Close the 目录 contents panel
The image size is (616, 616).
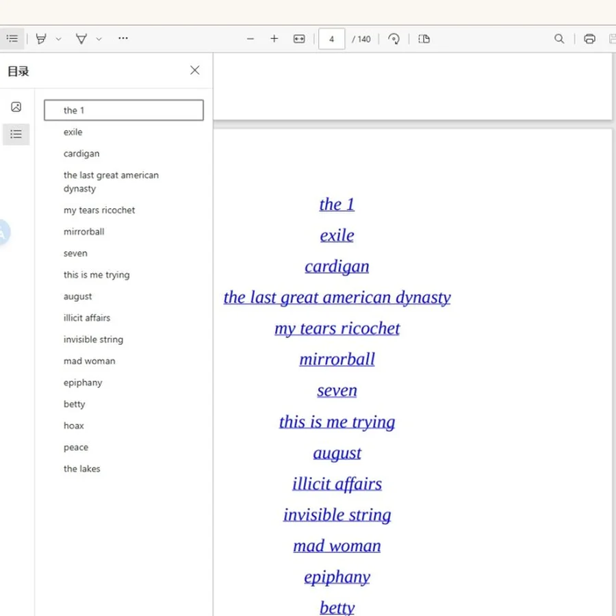pos(195,70)
